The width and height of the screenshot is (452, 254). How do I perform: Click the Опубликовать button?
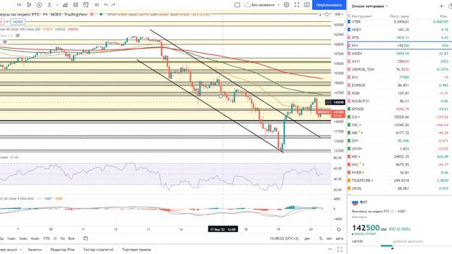[x=329, y=5]
